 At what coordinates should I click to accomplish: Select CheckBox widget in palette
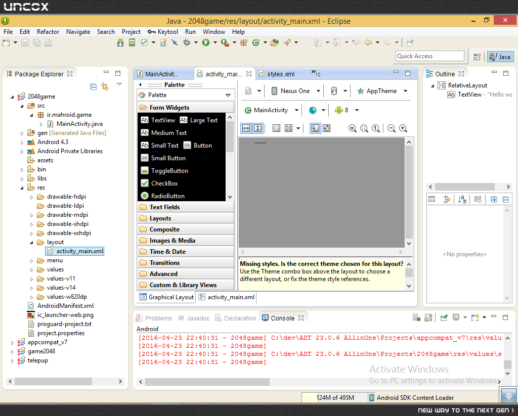pyautogui.click(x=160, y=183)
